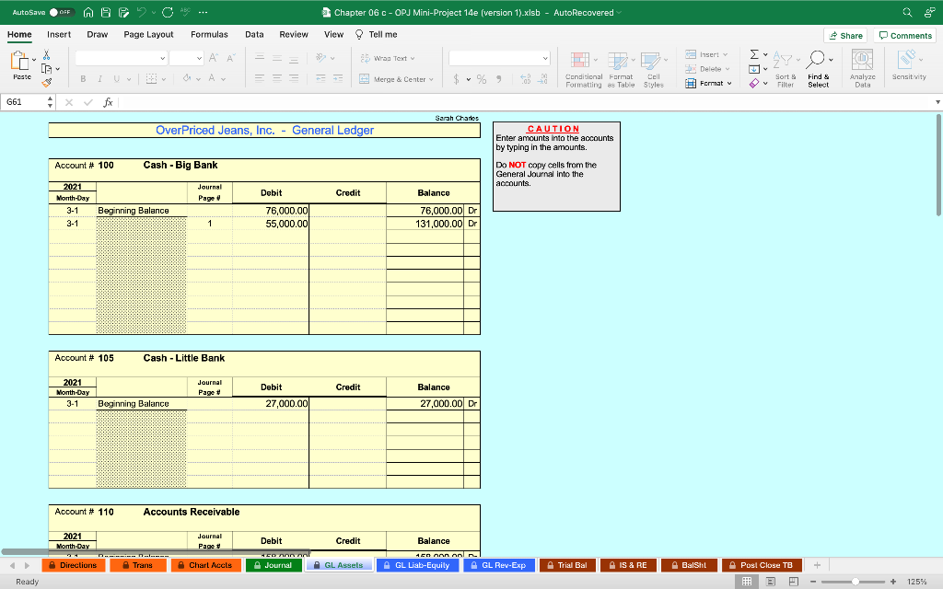Select cell with 131,000.00 balance
This screenshot has height=589, width=943.
(425, 224)
